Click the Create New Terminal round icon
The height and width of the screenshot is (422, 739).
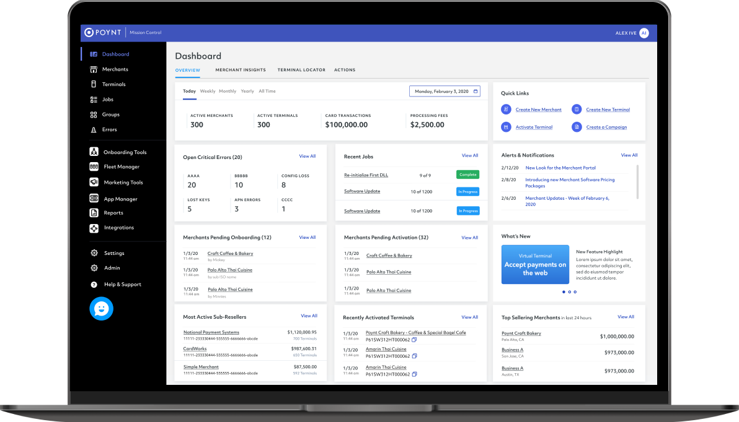tap(577, 109)
